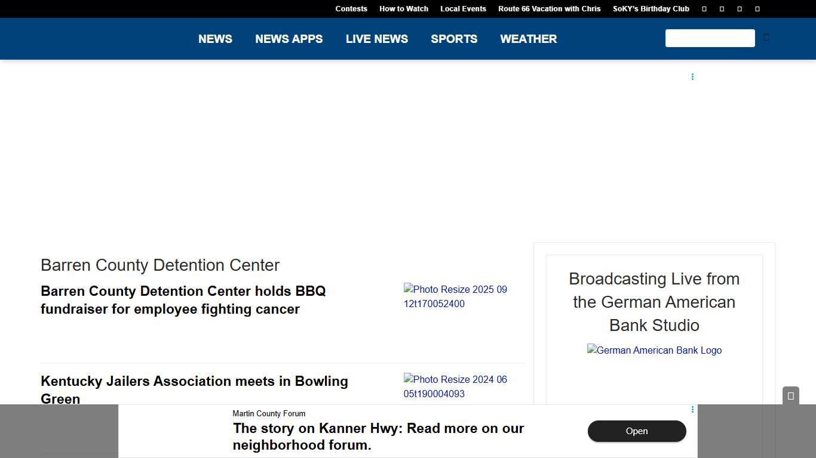Open Local Events in the top bar
This screenshot has height=458, width=816.
pyautogui.click(x=463, y=9)
